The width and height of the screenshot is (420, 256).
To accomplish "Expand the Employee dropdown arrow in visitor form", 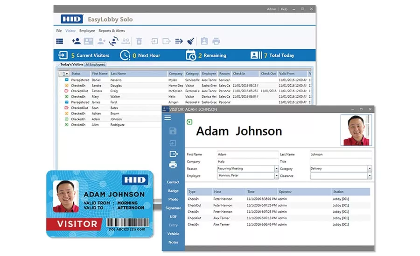I will click(x=276, y=175).
